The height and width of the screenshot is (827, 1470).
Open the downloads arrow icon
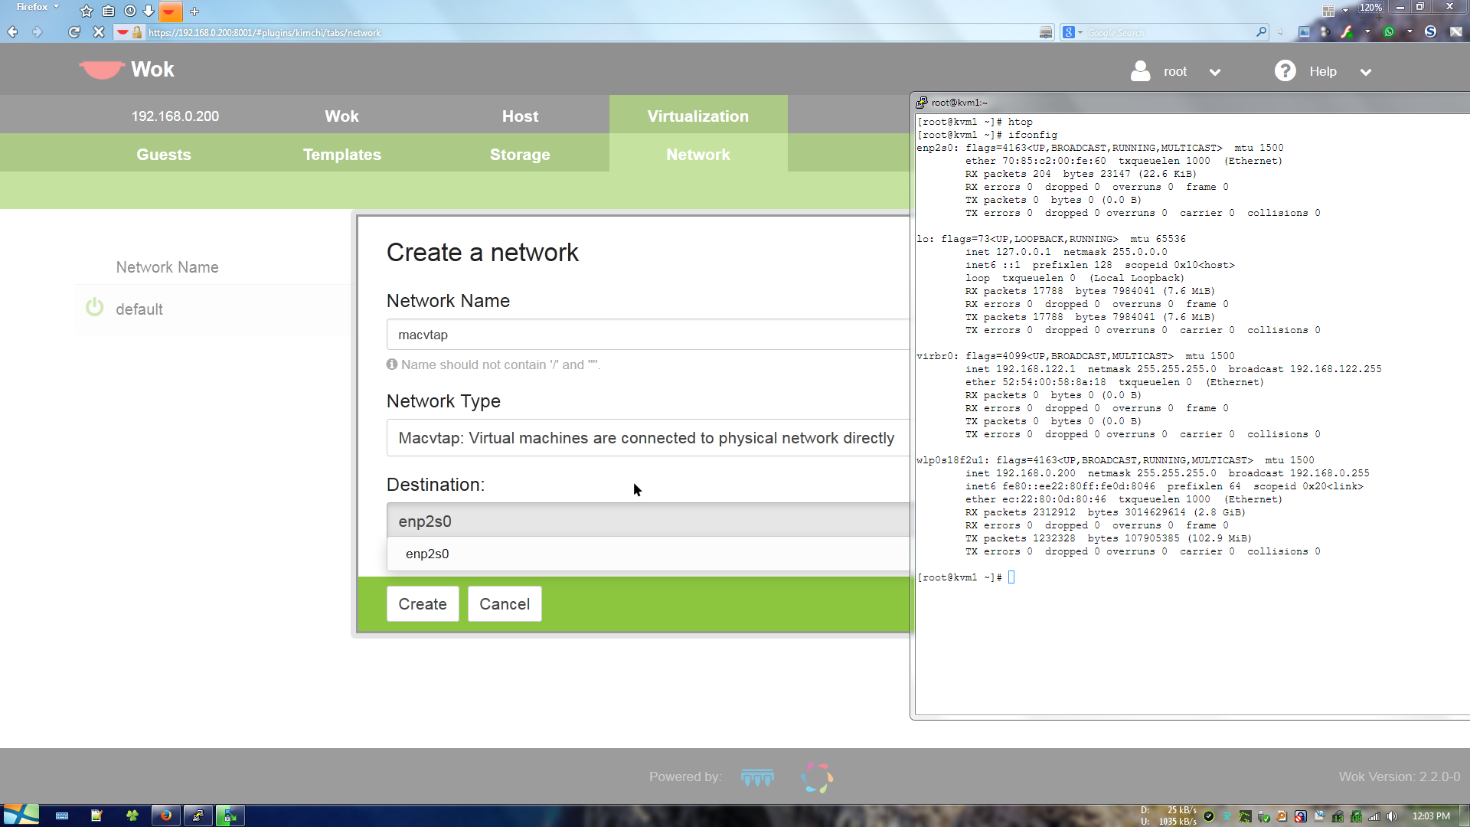point(149,11)
